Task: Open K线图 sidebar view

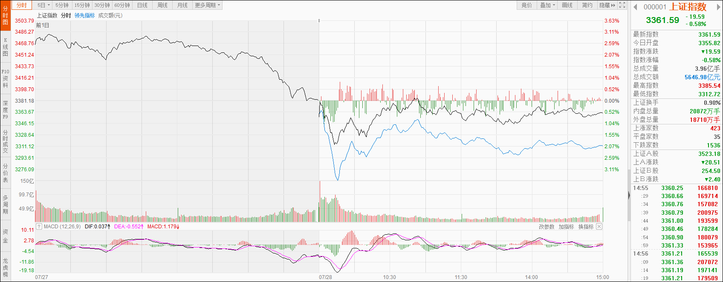Action: point(5,47)
